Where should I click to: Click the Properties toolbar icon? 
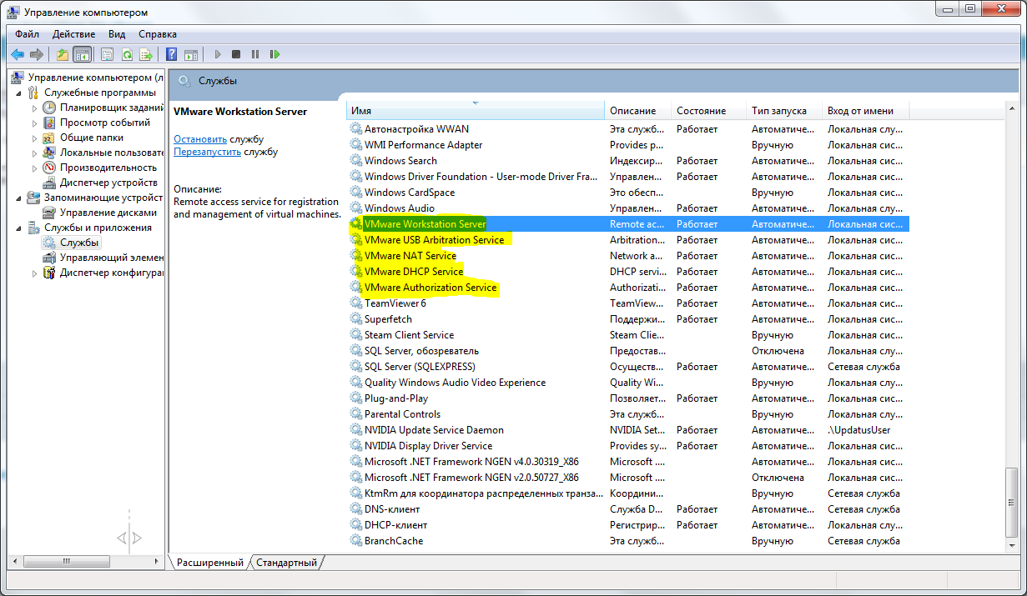point(108,54)
